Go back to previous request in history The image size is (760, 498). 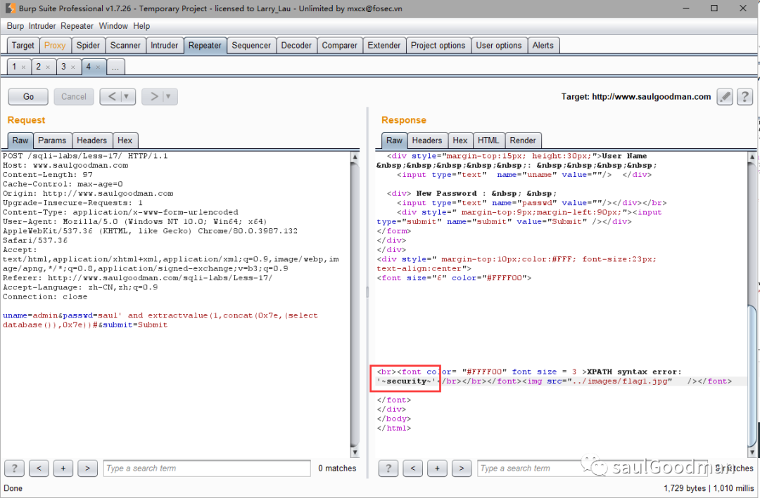pos(111,97)
